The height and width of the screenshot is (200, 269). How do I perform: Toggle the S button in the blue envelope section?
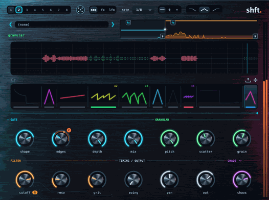click(x=163, y=36)
